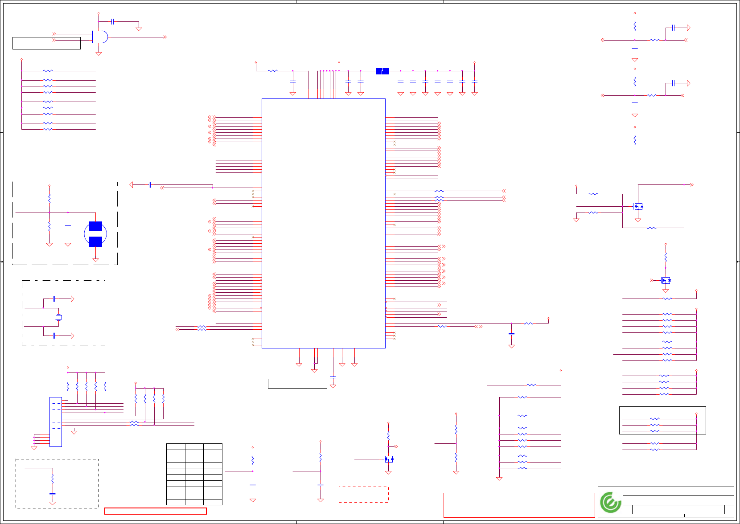
Task: Select the capacitor above the AND gate
Action: pos(113,21)
